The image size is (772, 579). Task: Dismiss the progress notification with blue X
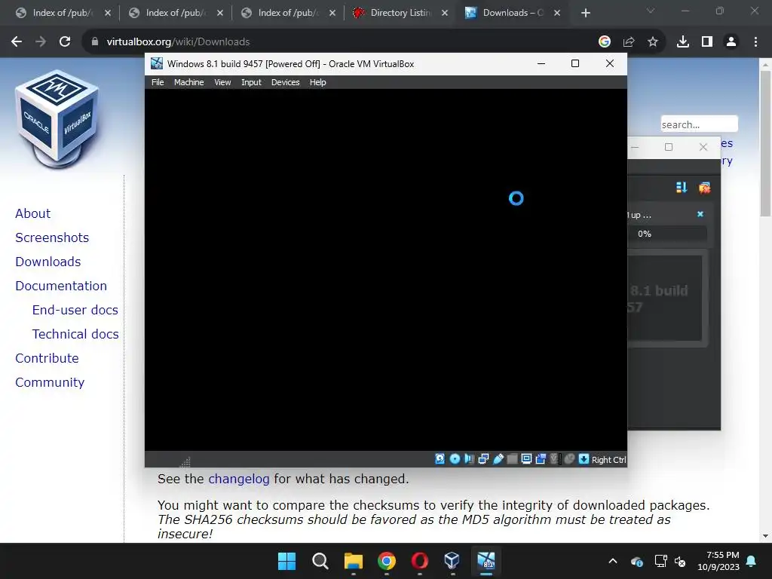[x=700, y=214]
